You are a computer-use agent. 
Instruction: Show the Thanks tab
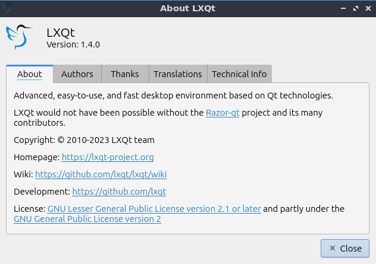(x=125, y=74)
